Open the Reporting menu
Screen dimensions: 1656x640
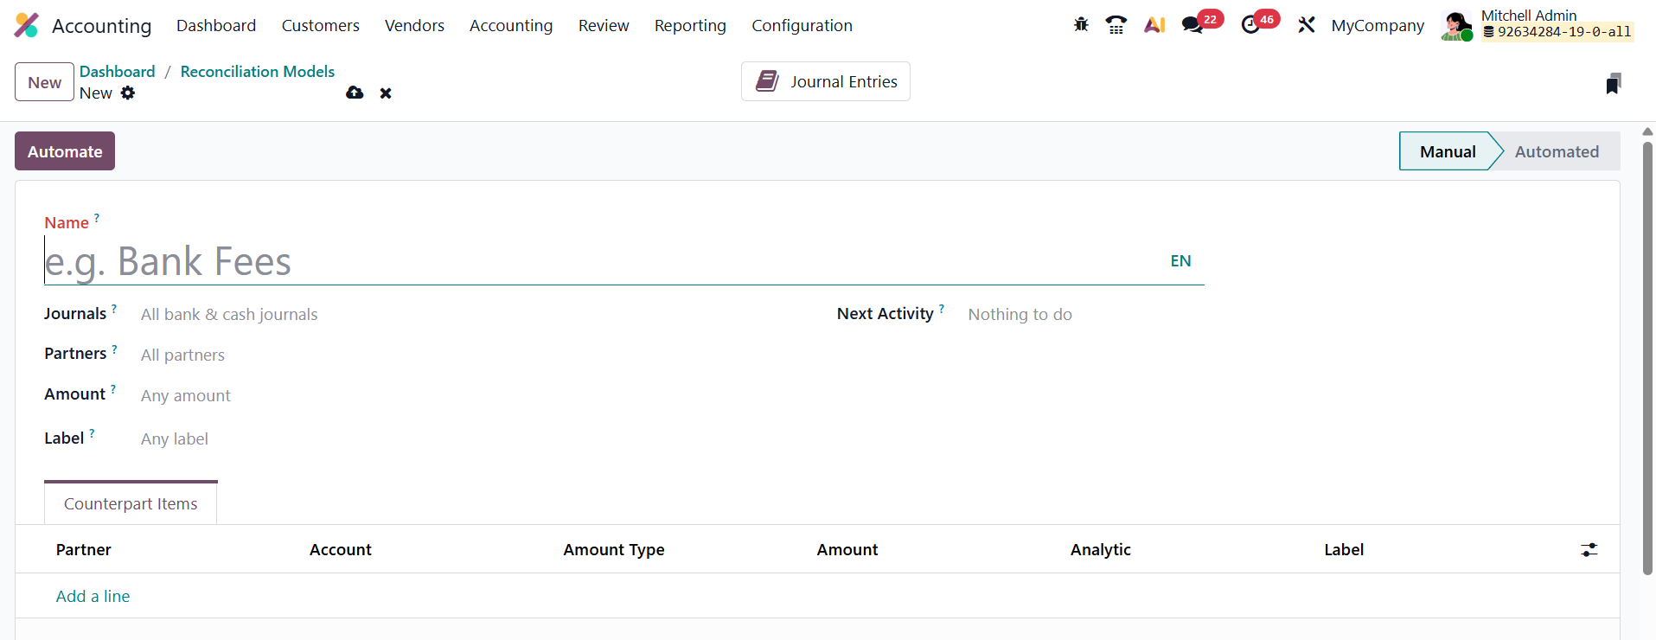click(x=689, y=26)
